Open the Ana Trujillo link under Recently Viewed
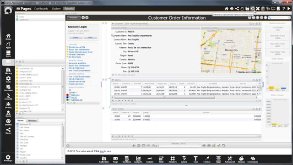Screen dimensions: 293x165 pyautogui.click(x=79, y=71)
